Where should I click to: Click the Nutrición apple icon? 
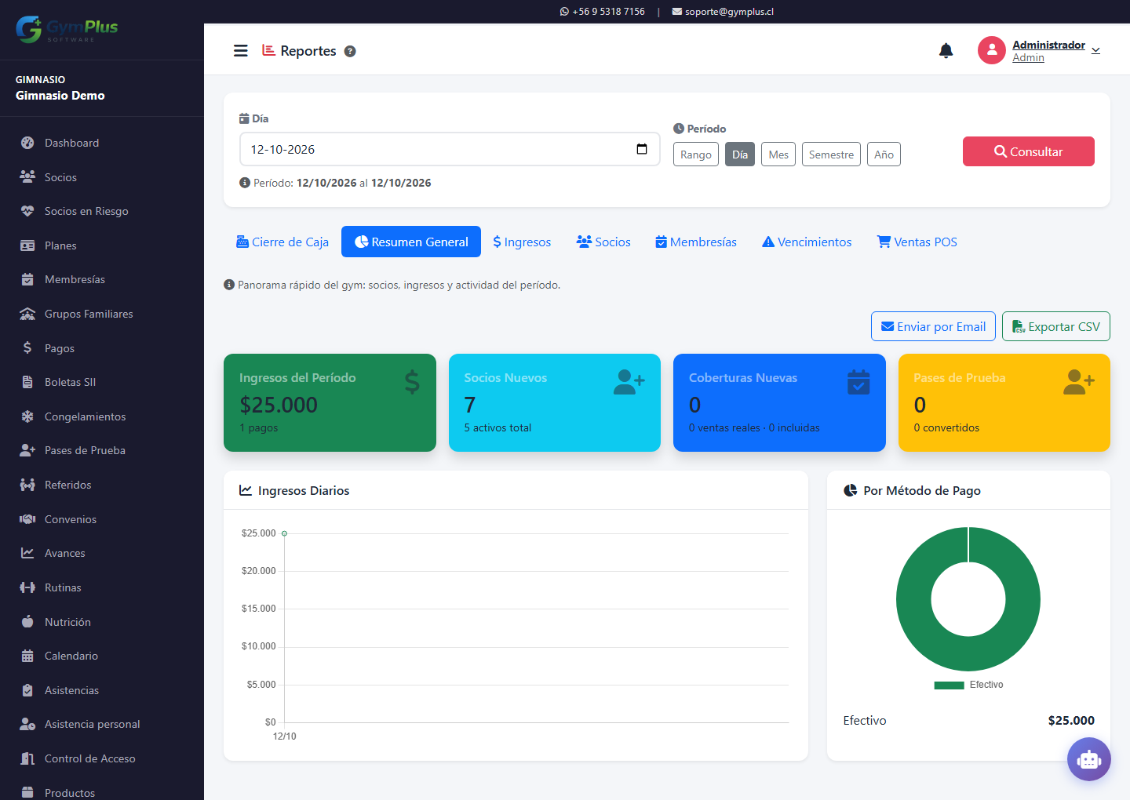point(27,621)
